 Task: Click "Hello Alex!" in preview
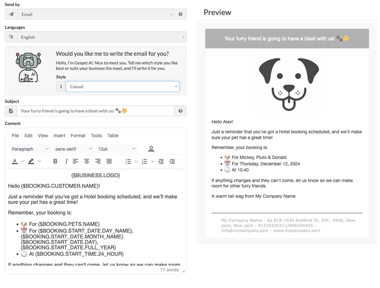[x=222, y=122]
